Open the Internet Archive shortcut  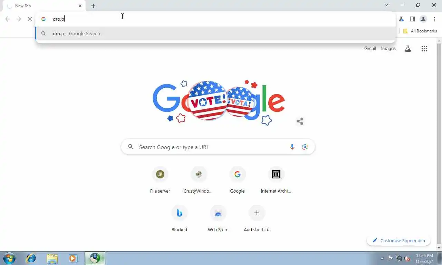[276, 180]
